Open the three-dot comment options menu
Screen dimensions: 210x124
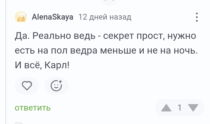(x=197, y=17)
